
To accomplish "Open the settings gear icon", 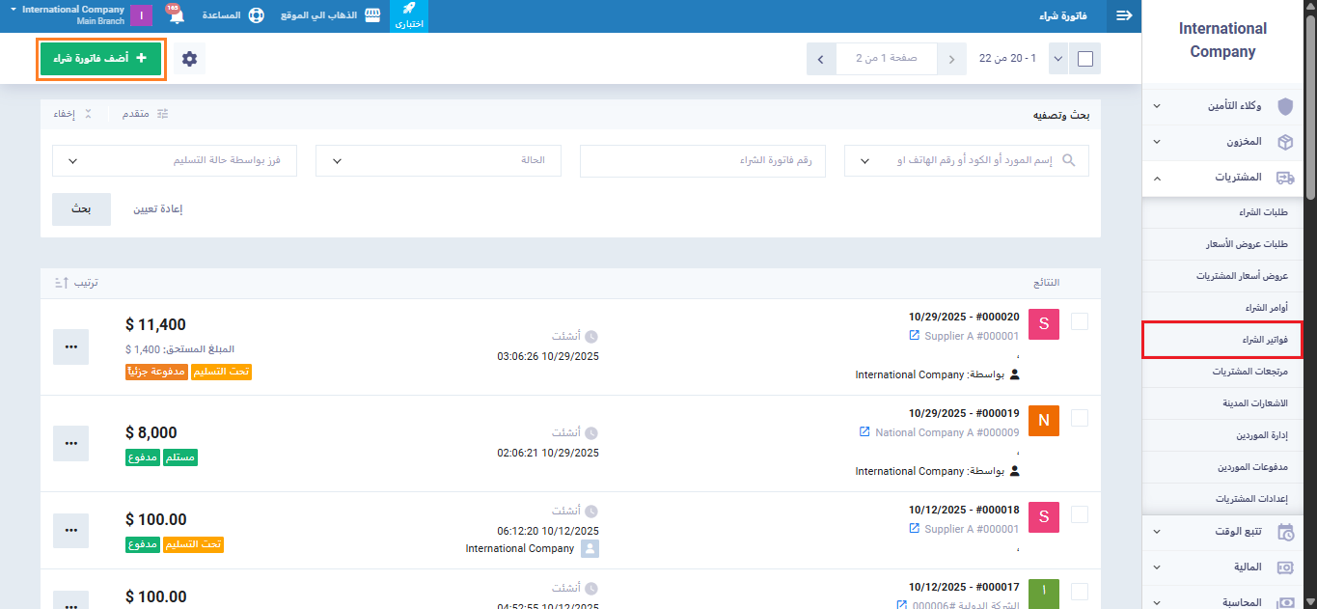I will pos(189,59).
